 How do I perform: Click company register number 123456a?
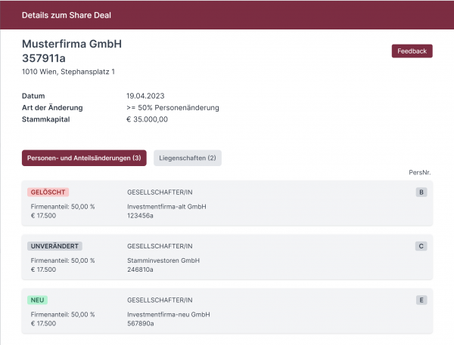click(x=140, y=216)
